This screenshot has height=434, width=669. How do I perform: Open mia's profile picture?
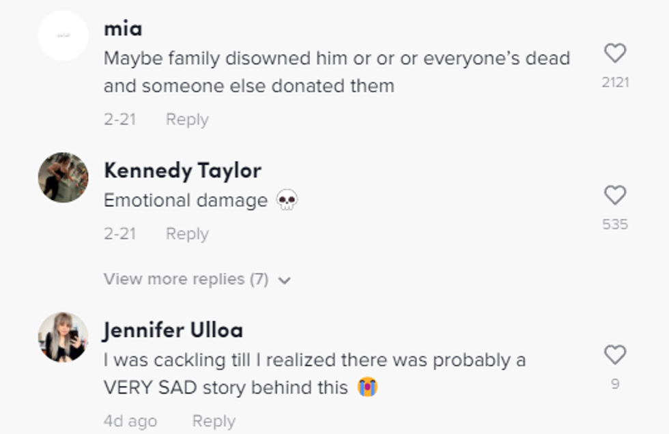[63, 35]
